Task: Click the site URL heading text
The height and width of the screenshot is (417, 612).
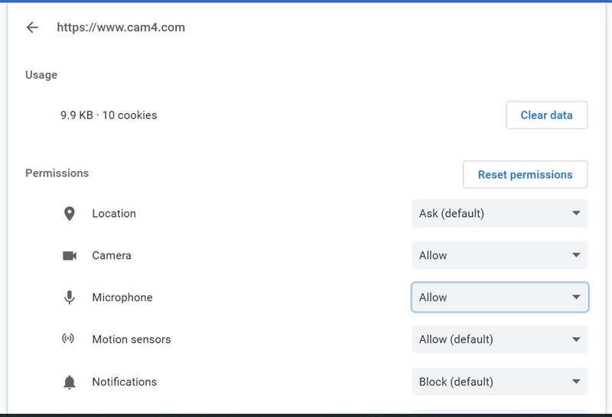Action: click(x=121, y=27)
